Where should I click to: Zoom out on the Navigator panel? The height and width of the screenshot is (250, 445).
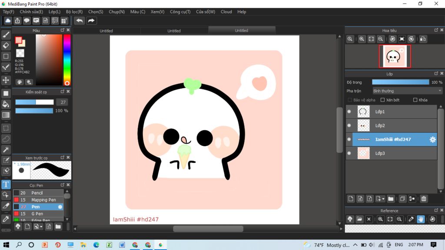(381, 39)
